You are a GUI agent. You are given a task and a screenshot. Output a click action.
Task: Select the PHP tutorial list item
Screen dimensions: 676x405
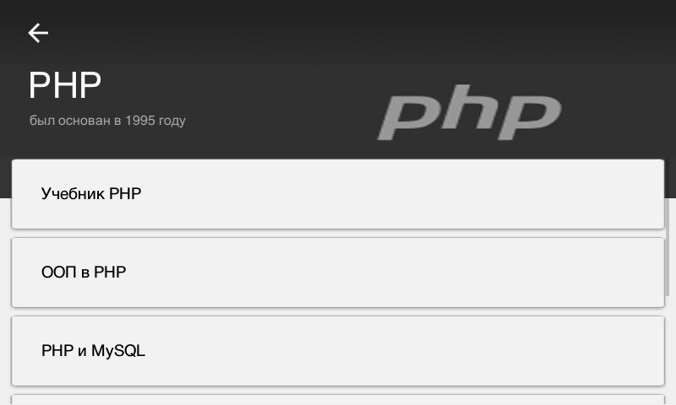point(337,194)
